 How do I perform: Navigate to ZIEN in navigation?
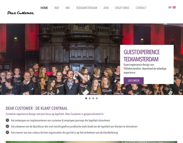click(106, 8)
